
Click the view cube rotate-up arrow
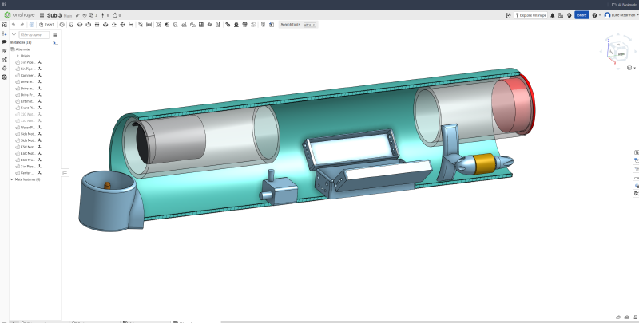[x=618, y=34]
